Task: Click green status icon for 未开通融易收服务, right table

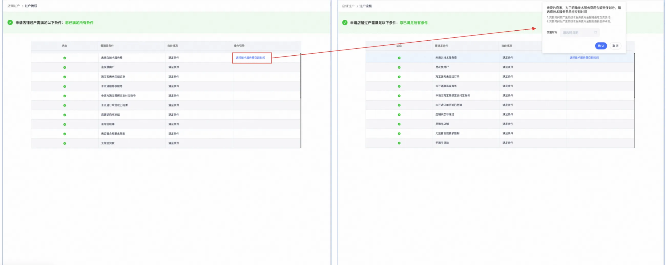Action: coord(399,86)
